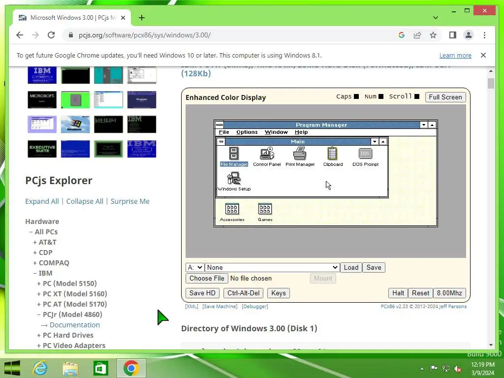Open the Documentation link under PCjr

click(75, 325)
